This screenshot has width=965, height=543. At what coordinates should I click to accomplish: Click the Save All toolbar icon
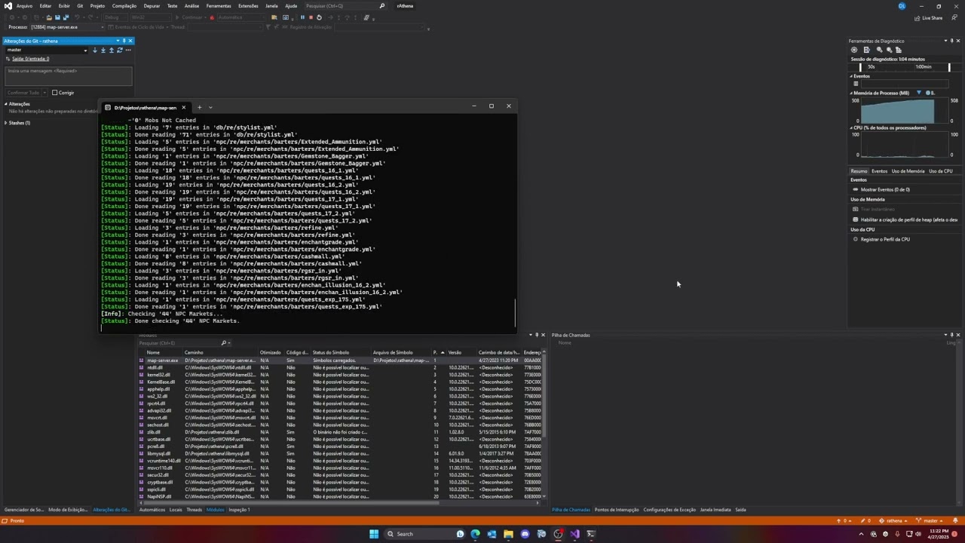(66, 17)
